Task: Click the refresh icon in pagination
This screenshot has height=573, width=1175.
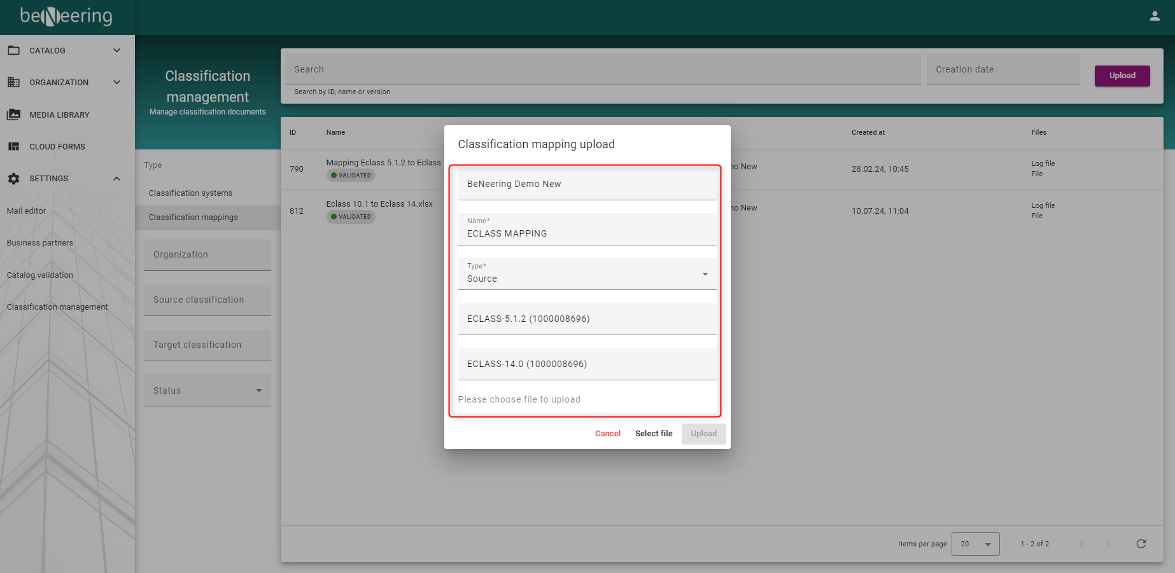Action: point(1141,544)
